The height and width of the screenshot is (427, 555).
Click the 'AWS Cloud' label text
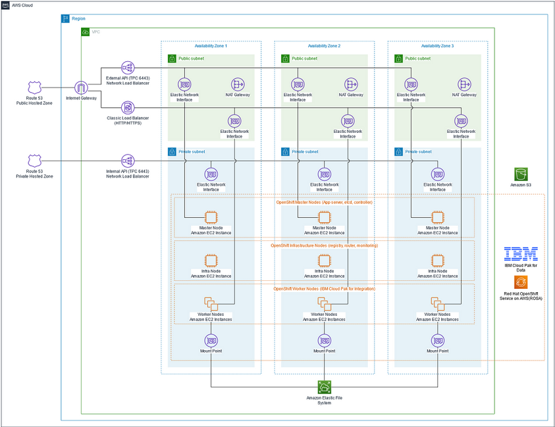pos(22,5)
